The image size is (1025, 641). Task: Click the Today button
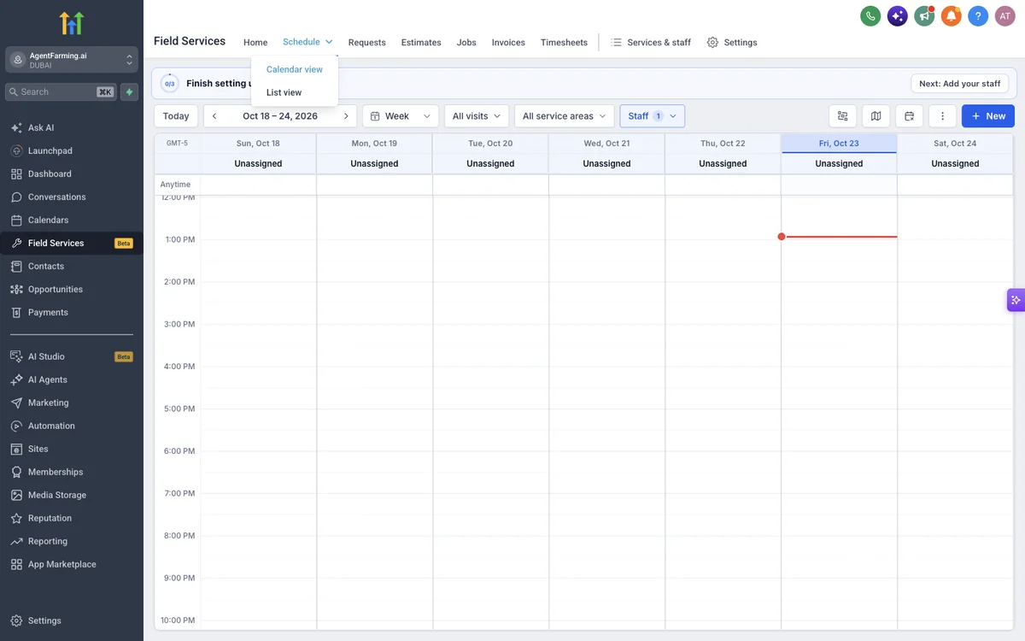(x=176, y=116)
